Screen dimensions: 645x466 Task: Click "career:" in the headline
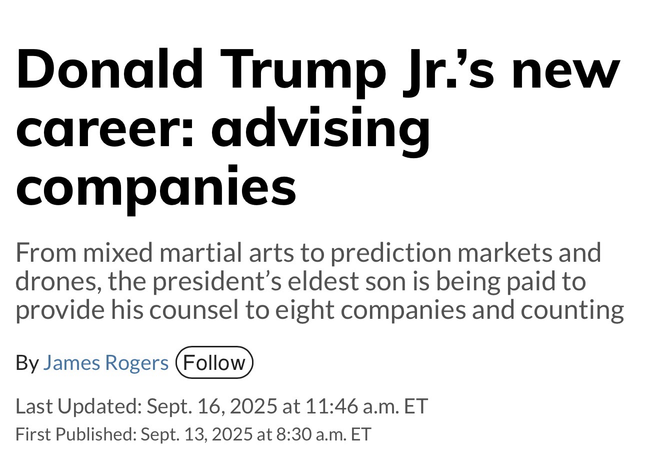105,128
